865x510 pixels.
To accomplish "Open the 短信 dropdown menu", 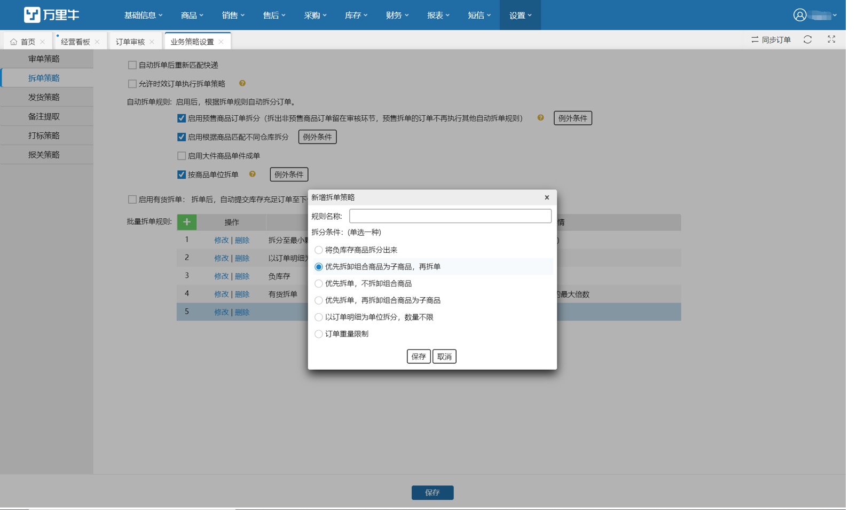I will [479, 15].
